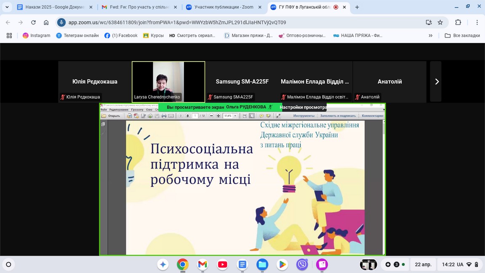Open Google Chrome from the shelf

coord(182,265)
